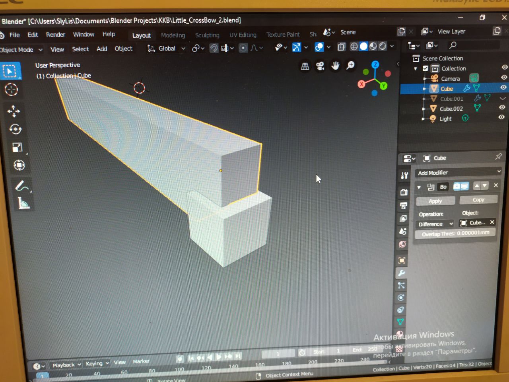Open the Object Data mesh tab

[x=400, y=322]
